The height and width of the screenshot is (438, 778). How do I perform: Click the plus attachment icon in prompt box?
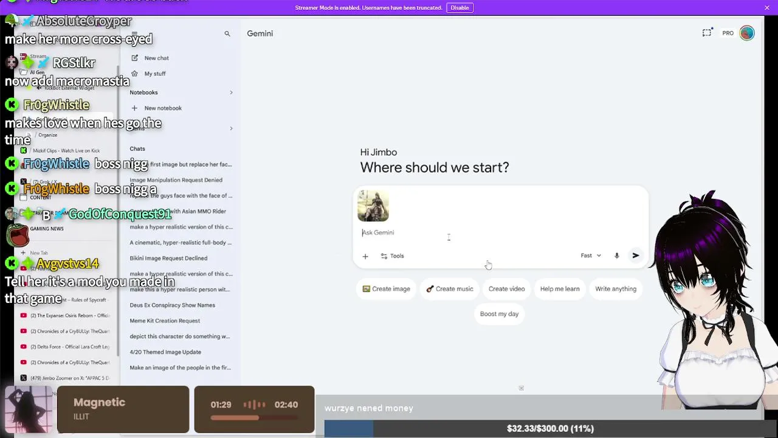click(x=365, y=256)
